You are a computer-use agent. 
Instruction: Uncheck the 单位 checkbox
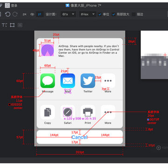(x=100, y=14)
